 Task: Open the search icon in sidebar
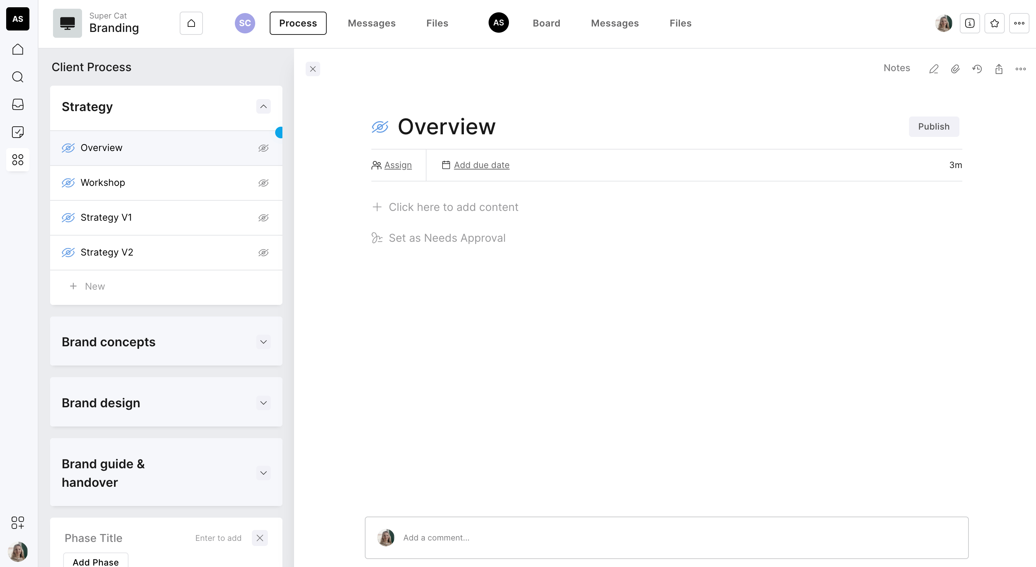(18, 77)
